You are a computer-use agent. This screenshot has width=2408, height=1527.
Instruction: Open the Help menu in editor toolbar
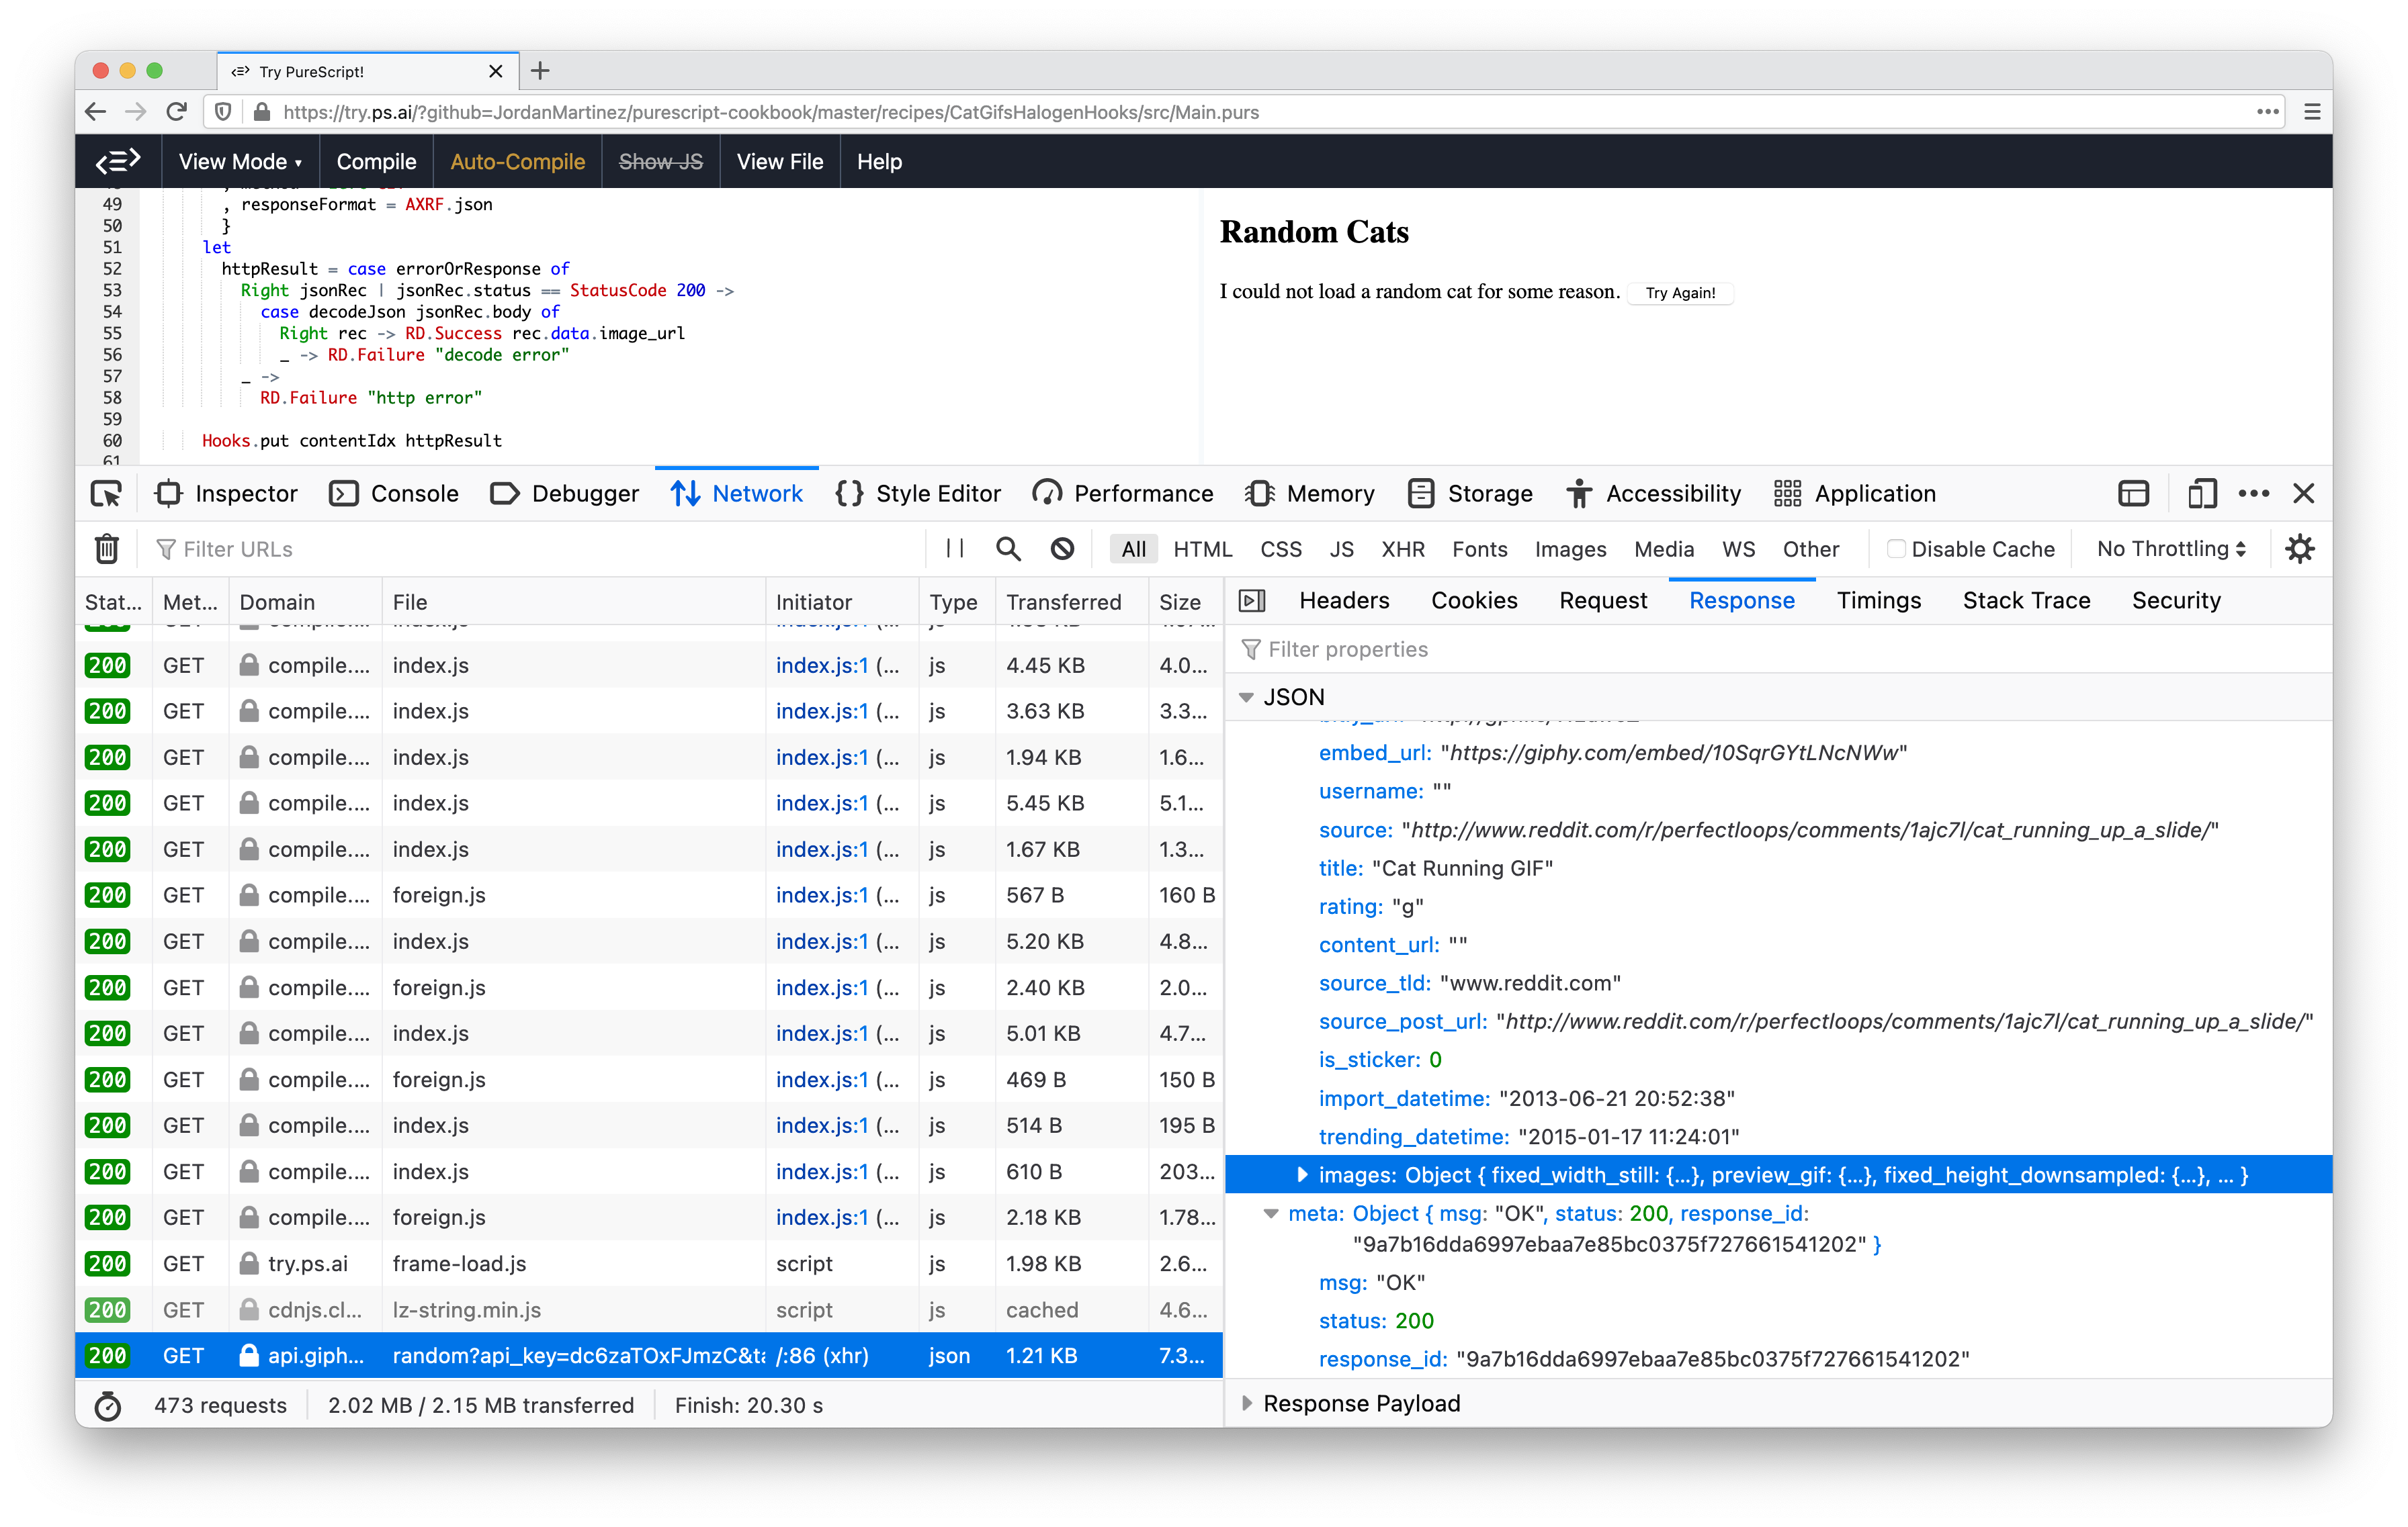(879, 161)
